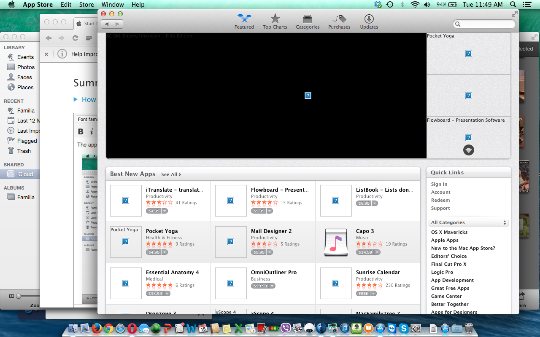Image resolution: width=540 pixels, height=337 pixels.
Task: Open Spotlight search in the menu bar
Action: click(513, 5)
